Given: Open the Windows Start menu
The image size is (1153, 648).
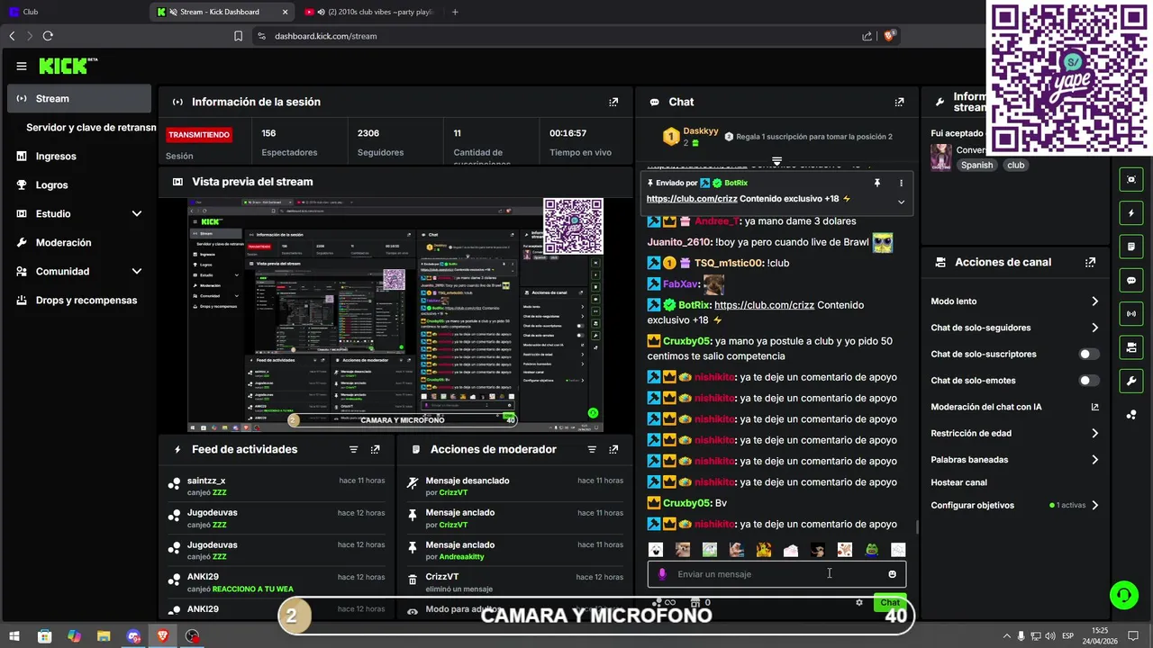Looking at the screenshot, I should click(16, 636).
